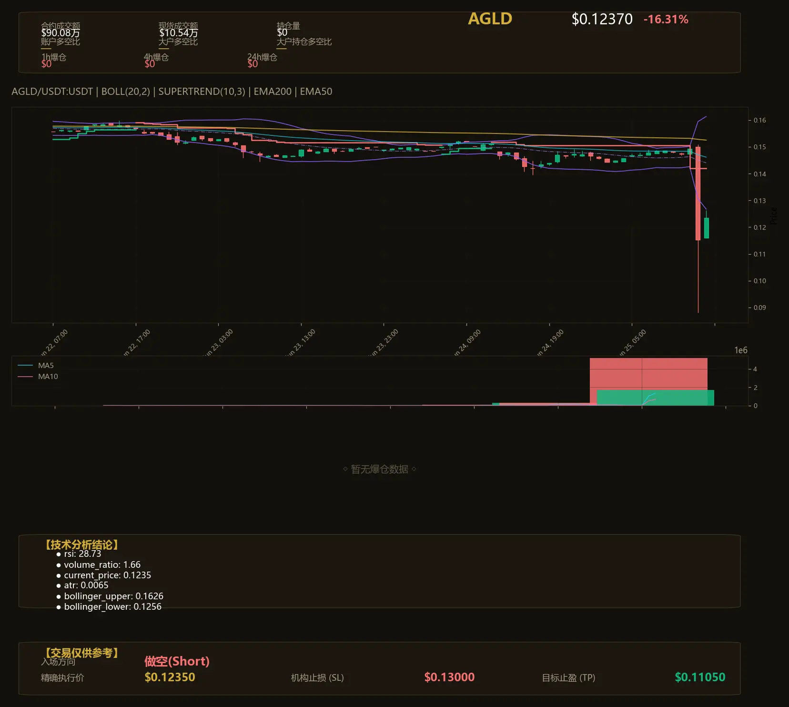789x707 pixels.
Task: Click the 0.14 price axis label
Action: tap(759, 174)
